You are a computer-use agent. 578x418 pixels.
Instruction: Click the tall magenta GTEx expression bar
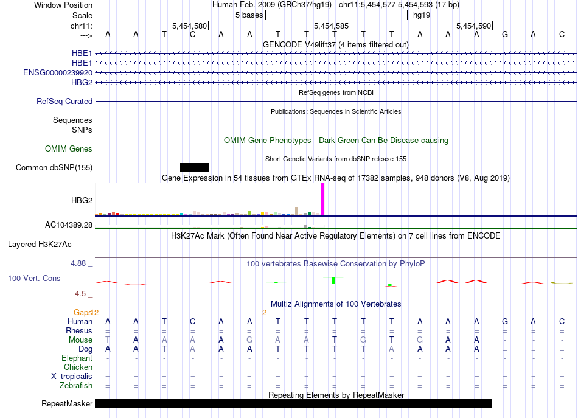[322, 199]
